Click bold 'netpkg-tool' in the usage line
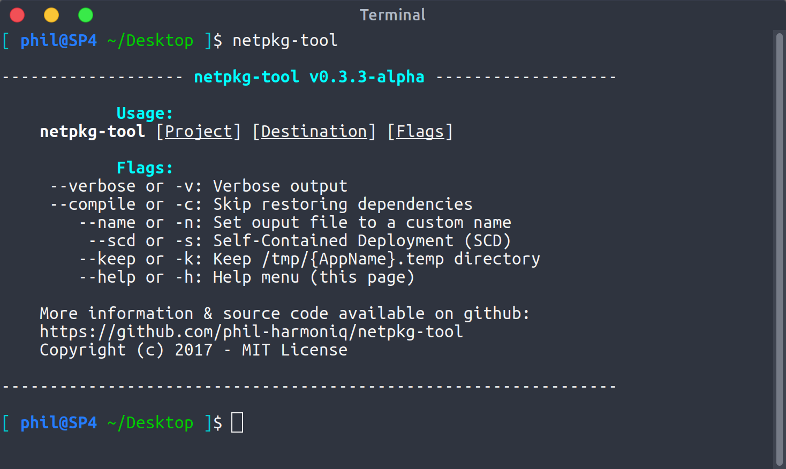Viewport: 786px width, 469px height. click(93, 132)
